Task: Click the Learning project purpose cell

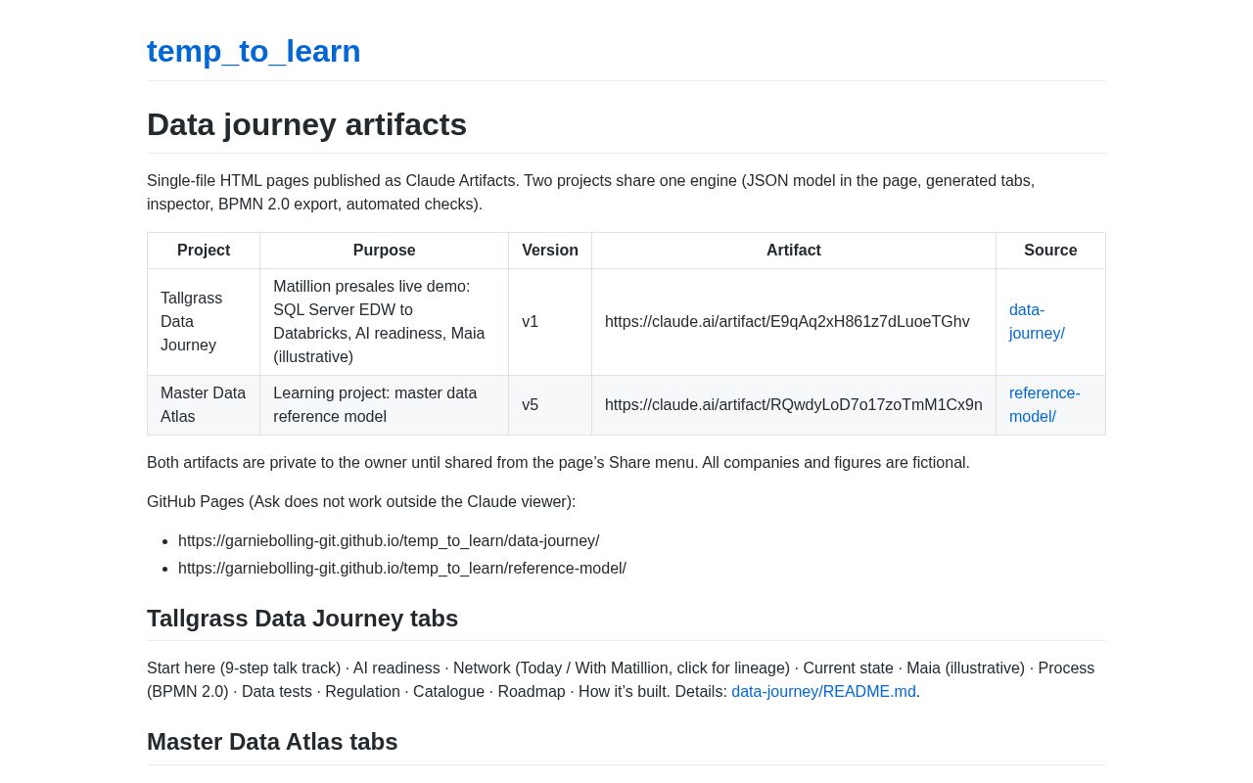Action: pos(385,405)
